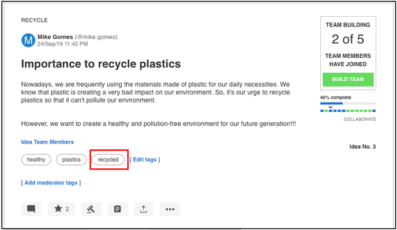The width and height of the screenshot is (397, 230).
Task: Select the recycled tag
Action: (108, 160)
